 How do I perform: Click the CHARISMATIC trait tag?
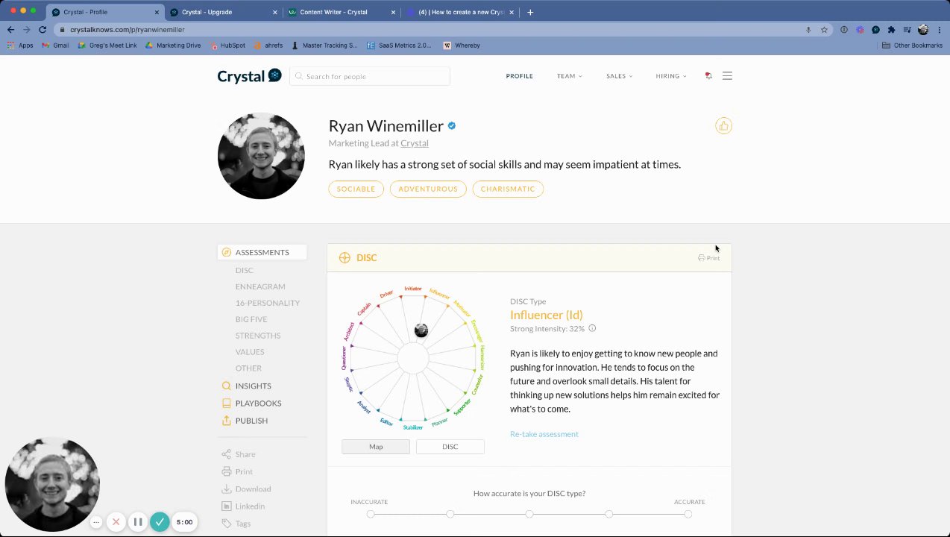click(x=508, y=189)
